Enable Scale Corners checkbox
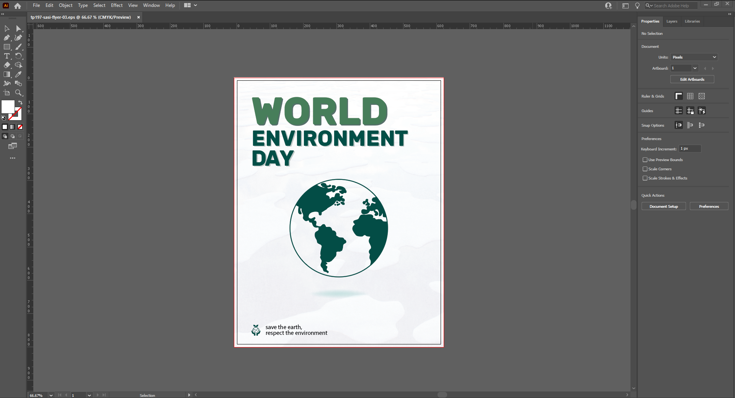 click(645, 169)
